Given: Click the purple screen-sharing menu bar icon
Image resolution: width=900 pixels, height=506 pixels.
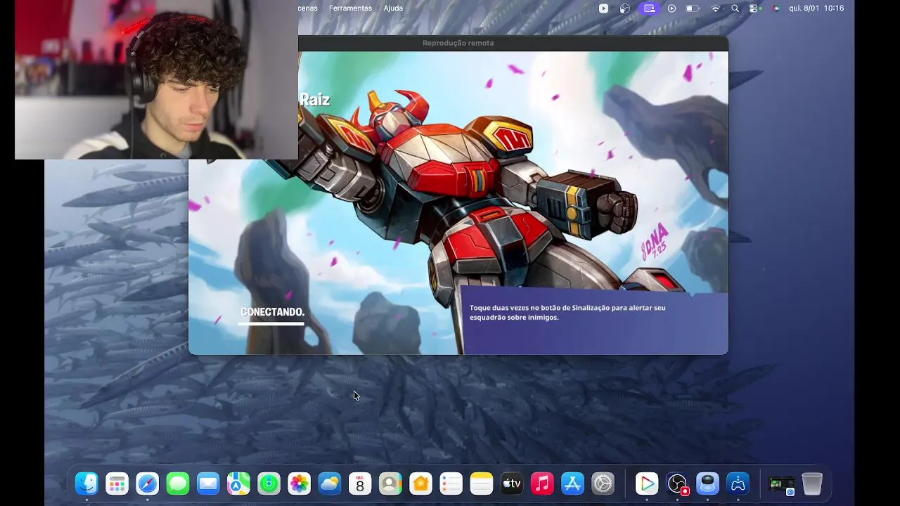Looking at the screenshot, I should [x=649, y=8].
